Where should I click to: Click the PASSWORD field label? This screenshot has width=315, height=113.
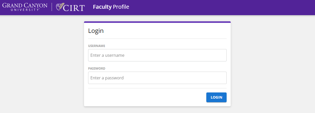coord(97,69)
